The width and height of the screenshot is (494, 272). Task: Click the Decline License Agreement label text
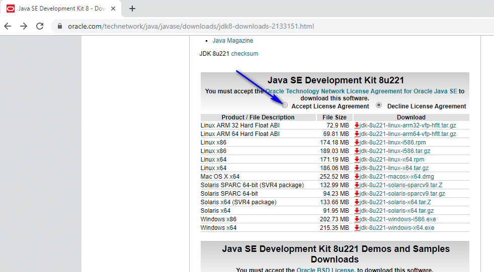(427, 106)
